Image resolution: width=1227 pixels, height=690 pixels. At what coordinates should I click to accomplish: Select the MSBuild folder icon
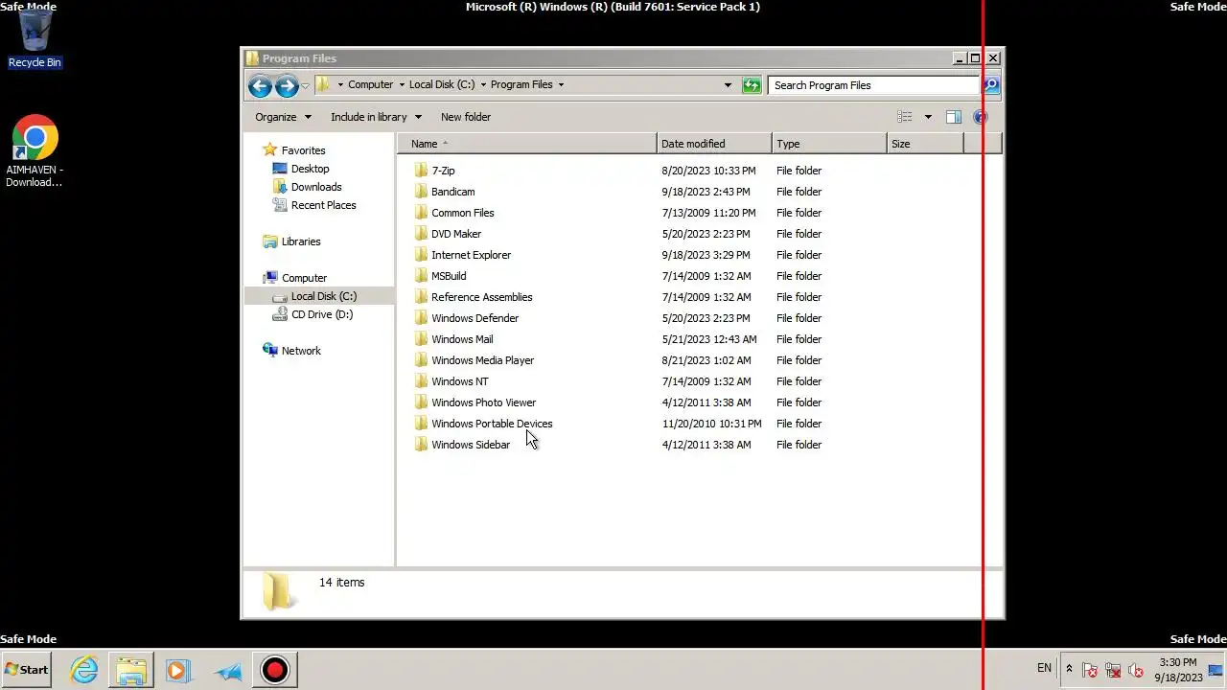tap(420, 276)
